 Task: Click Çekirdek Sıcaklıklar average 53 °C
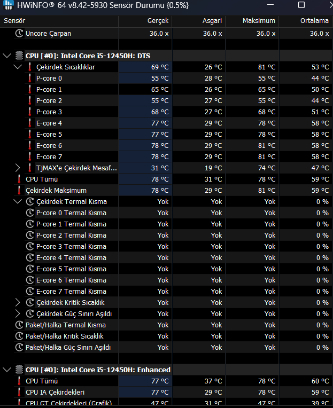point(320,67)
